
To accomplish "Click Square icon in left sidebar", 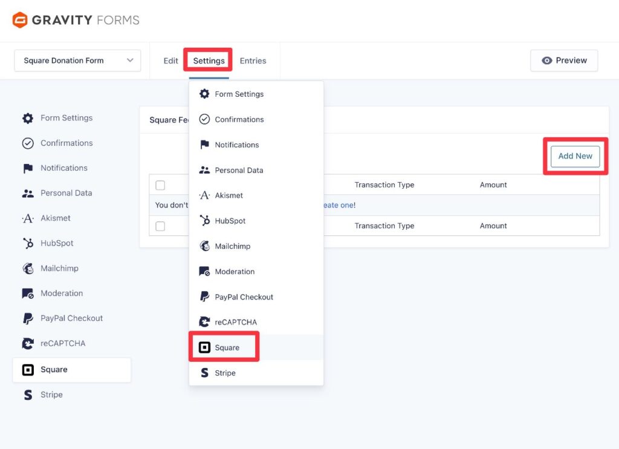I will tap(28, 370).
